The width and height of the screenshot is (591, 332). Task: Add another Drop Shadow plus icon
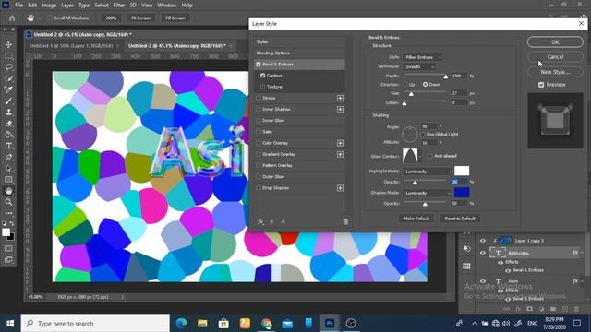click(340, 188)
